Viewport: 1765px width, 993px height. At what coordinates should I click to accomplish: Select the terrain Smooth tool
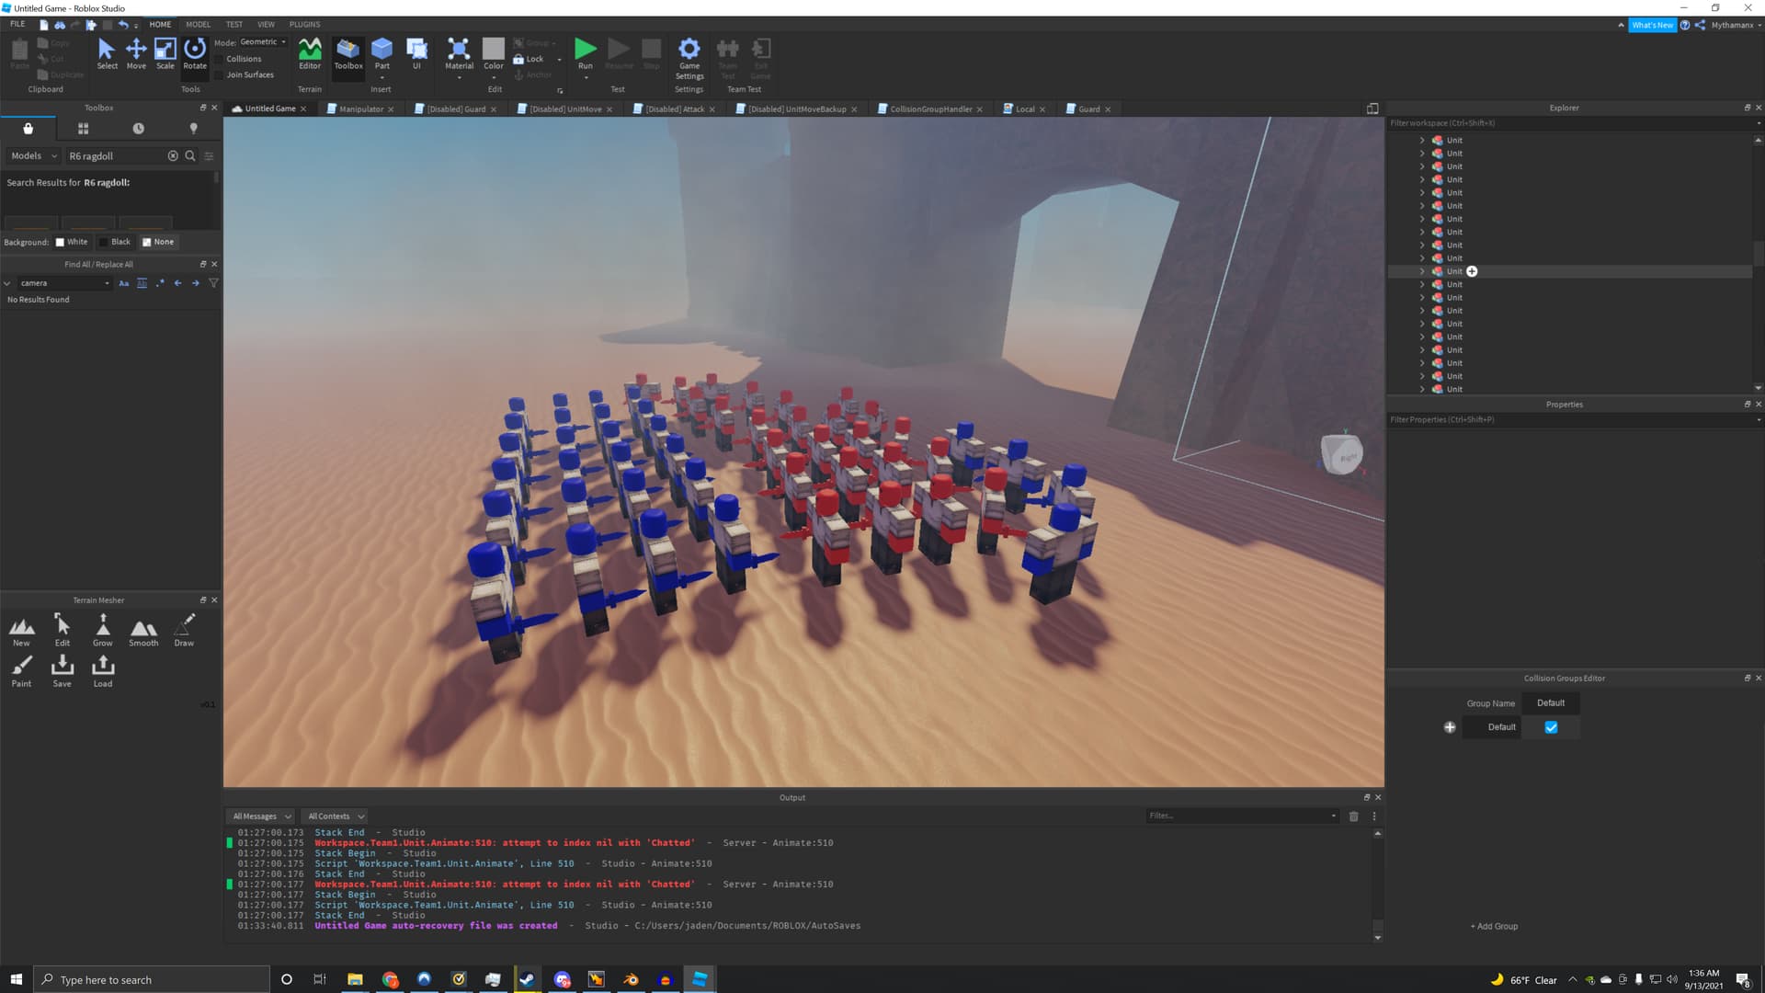pos(143,632)
